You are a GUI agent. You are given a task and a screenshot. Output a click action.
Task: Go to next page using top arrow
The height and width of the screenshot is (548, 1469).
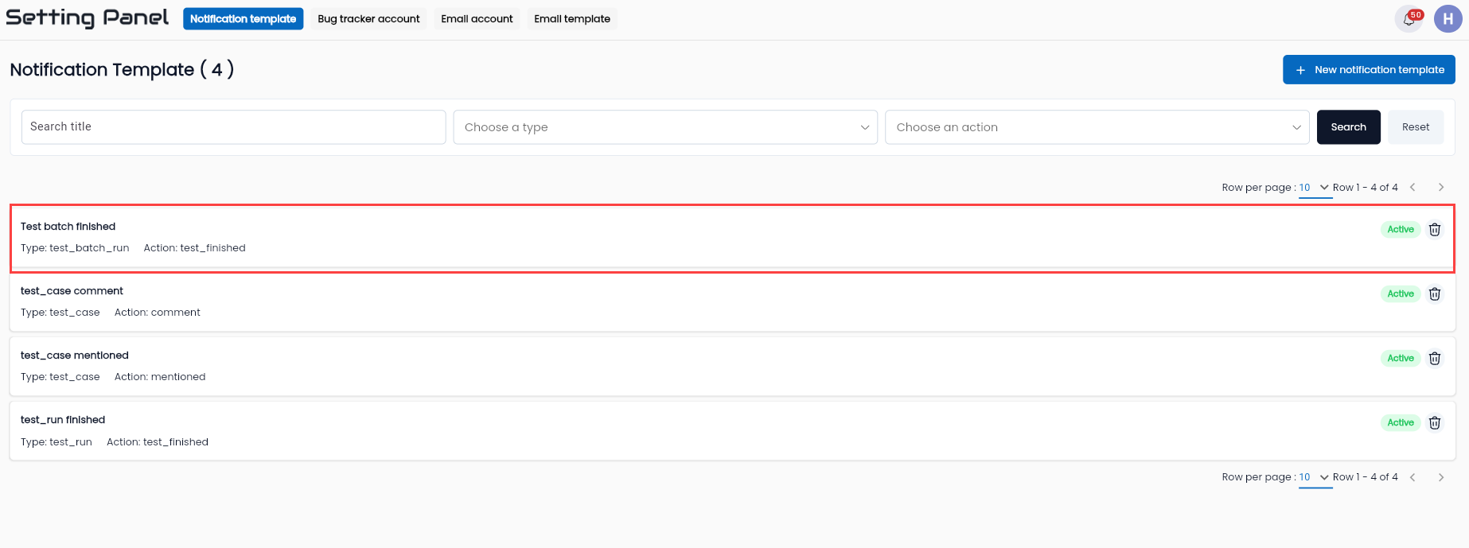click(1440, 188)
